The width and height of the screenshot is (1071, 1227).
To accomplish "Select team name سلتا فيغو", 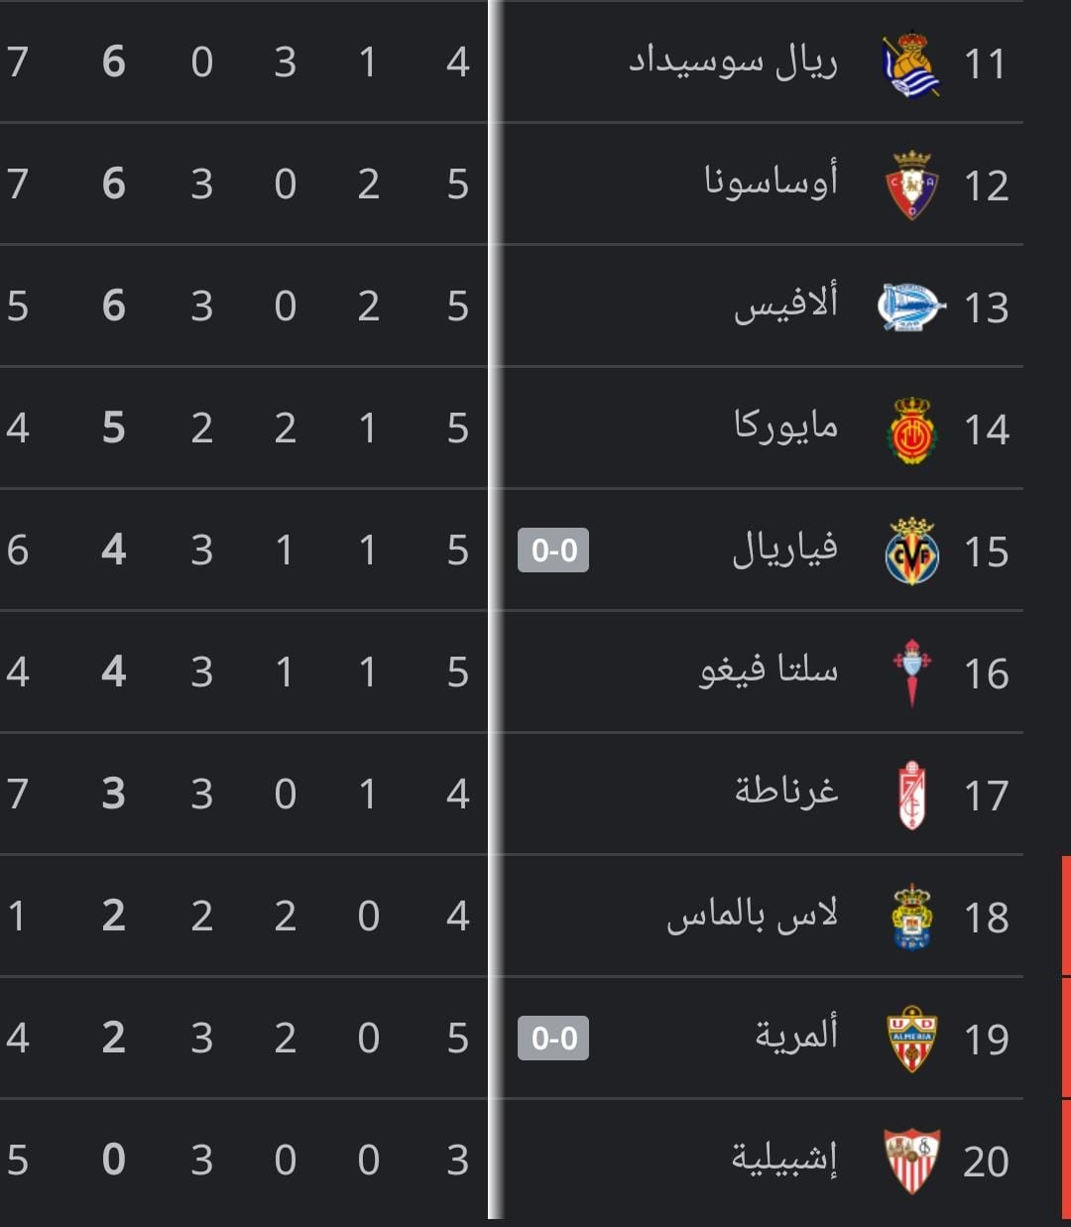I will point(769,672).
